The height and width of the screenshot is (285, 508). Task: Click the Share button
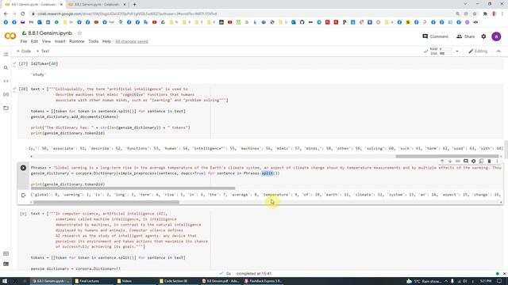click(x=466, y=36)
